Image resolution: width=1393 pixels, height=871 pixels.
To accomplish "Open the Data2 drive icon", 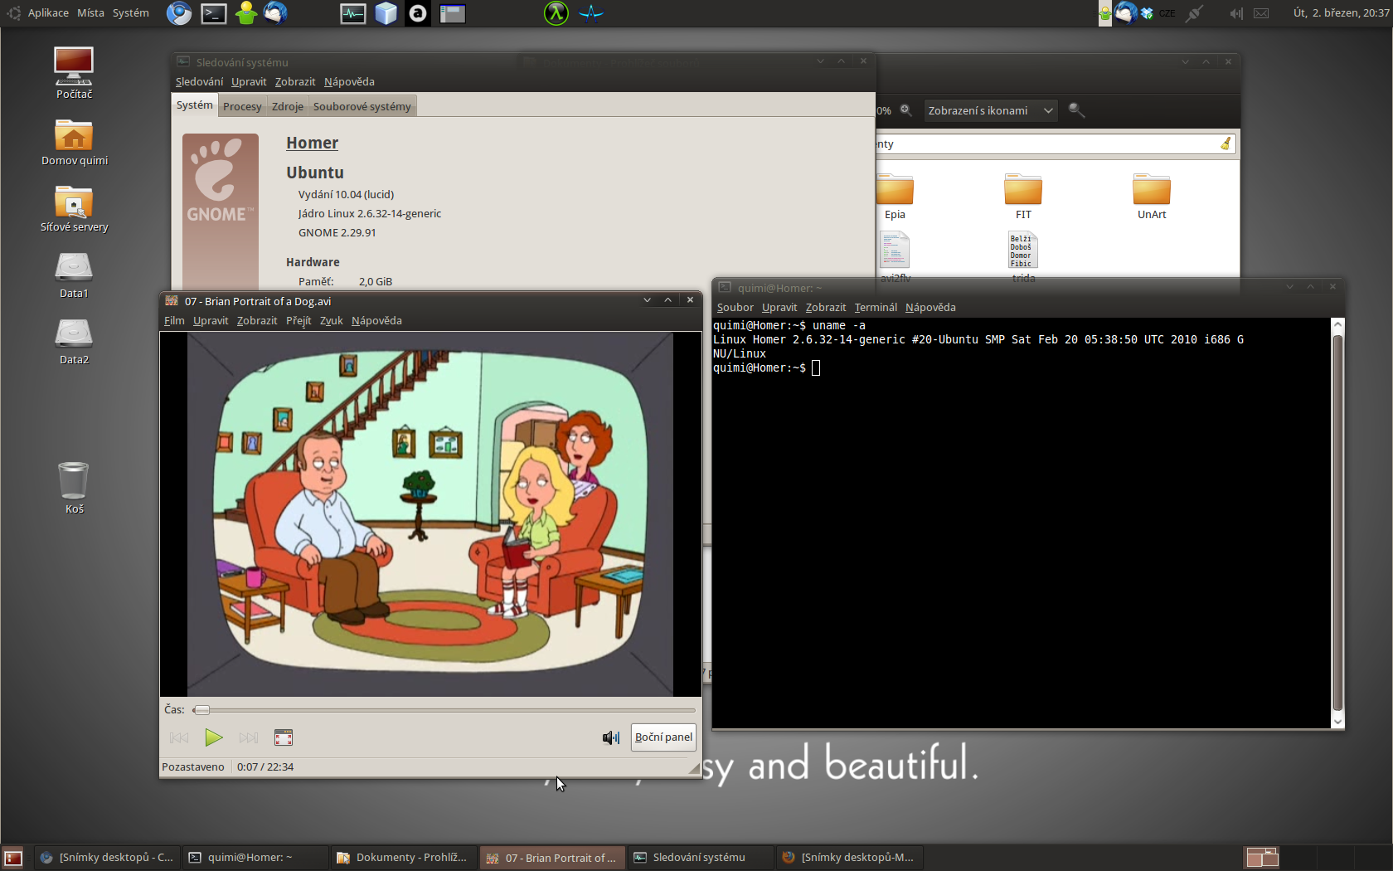I will pos(74,342).
